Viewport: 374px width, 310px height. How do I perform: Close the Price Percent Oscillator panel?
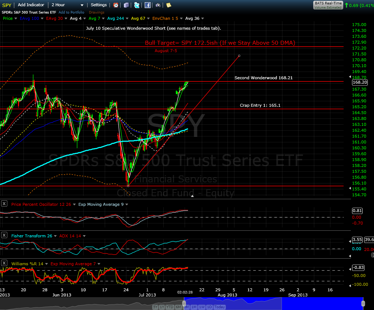point(4,204)
